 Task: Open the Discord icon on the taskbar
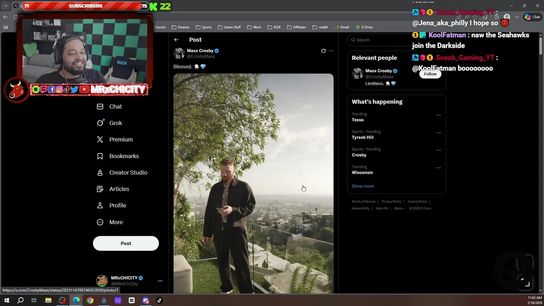coord(146,300)
